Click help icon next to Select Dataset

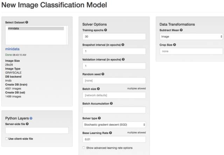[x=27, y=22]
